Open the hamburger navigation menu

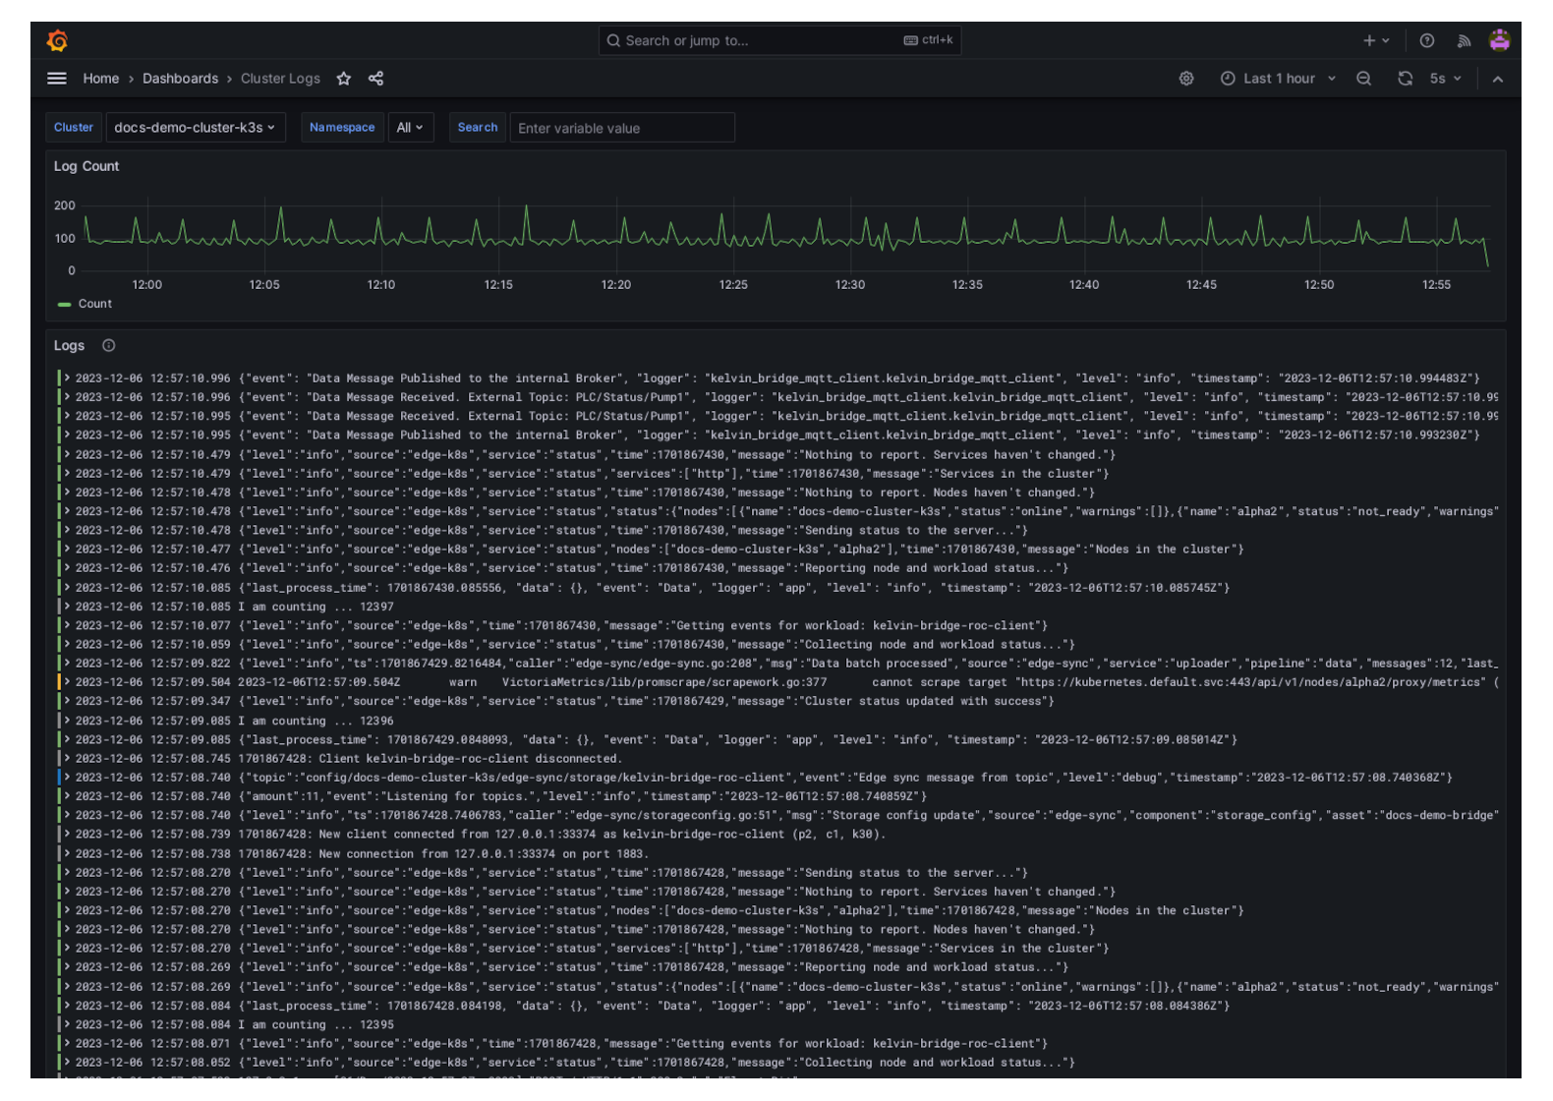click(57, 79)
